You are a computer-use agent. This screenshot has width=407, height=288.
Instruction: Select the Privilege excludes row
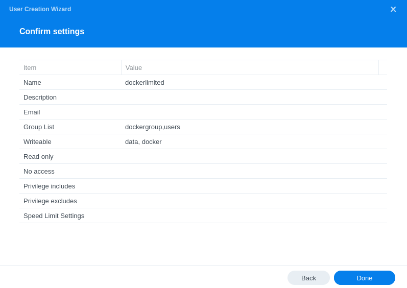coord(203,201)
